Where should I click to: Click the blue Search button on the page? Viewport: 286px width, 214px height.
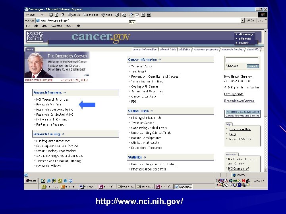(x=253, y=66)
